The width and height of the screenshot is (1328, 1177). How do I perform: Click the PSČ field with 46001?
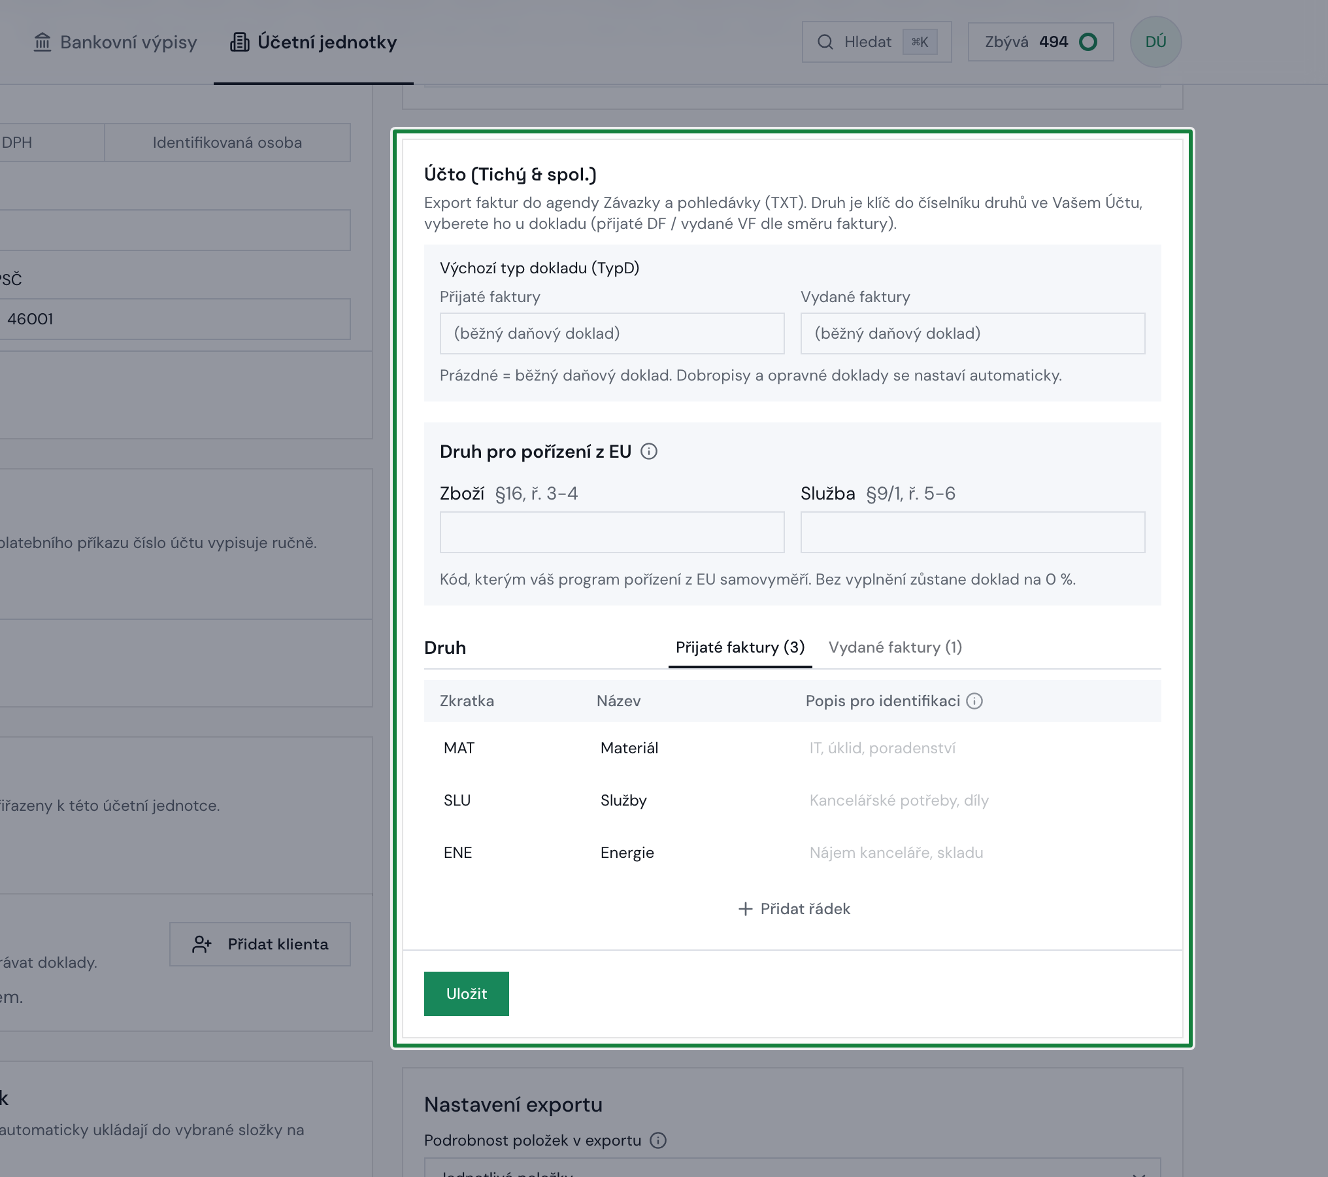coord(175,319)
